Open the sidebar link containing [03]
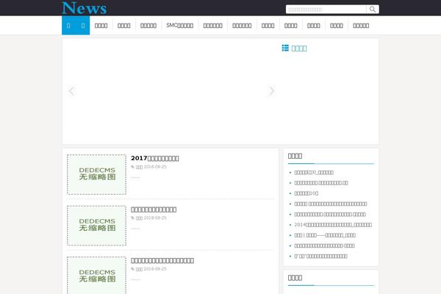 point(314,172)
